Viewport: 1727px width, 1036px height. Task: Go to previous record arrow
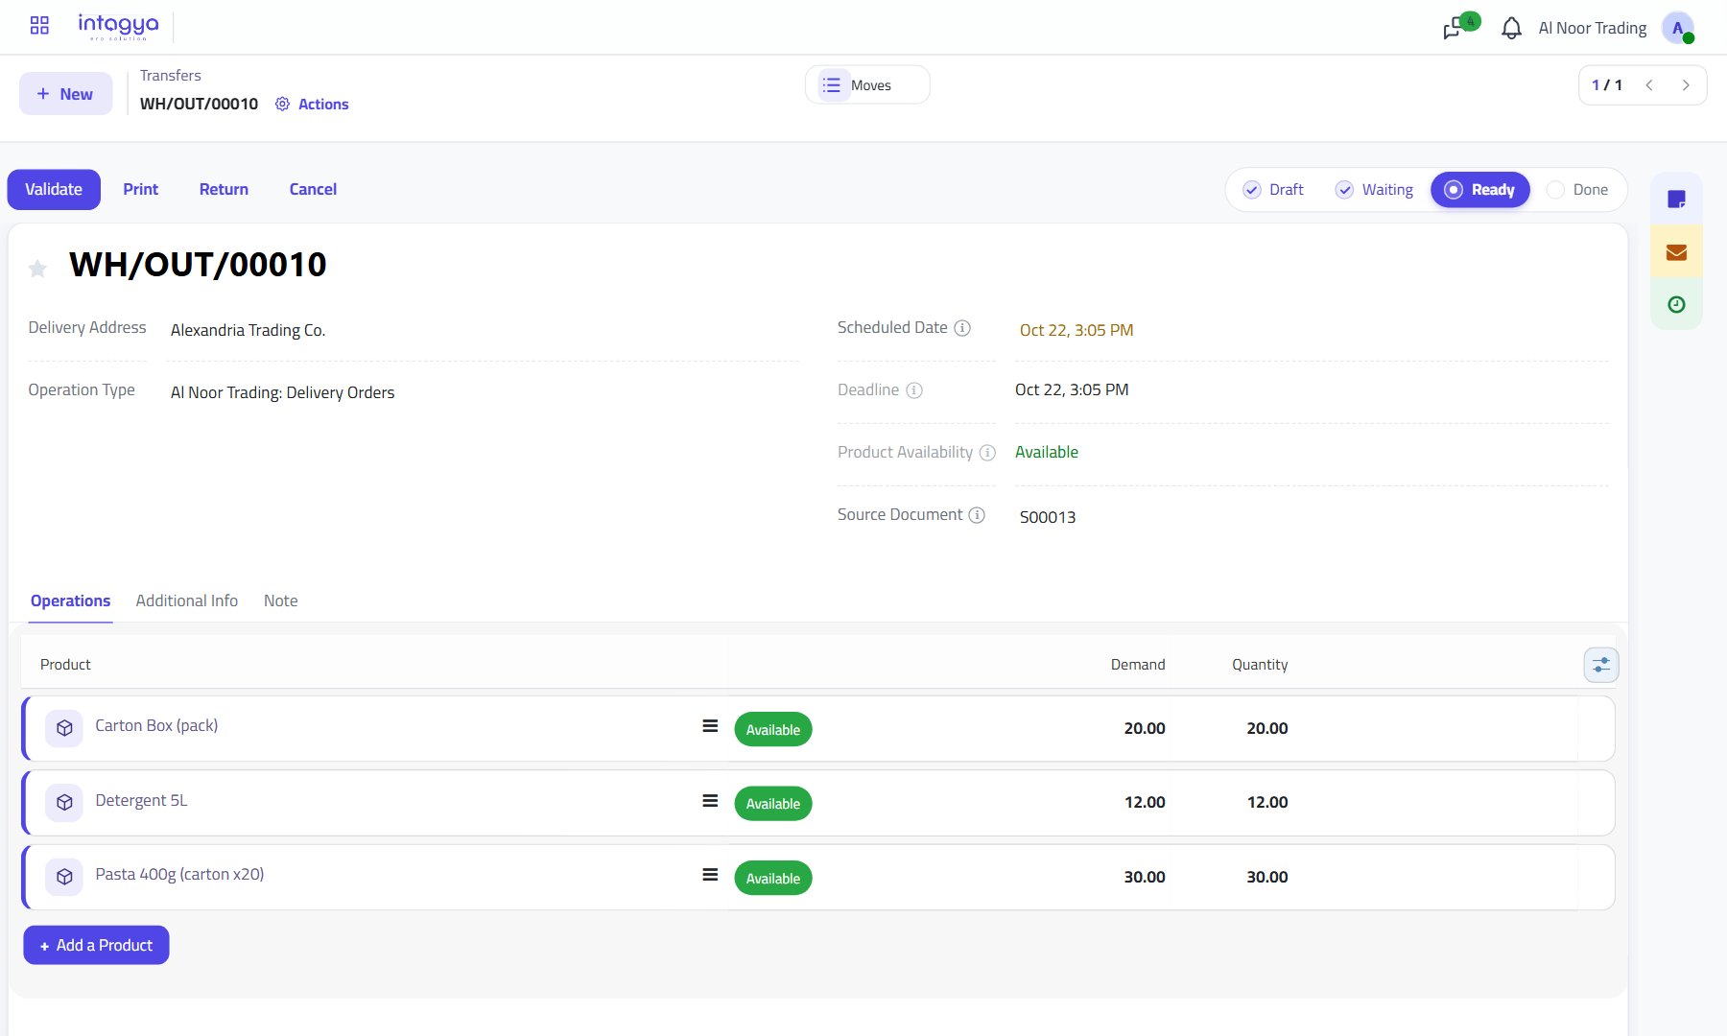pos(1649,85)
